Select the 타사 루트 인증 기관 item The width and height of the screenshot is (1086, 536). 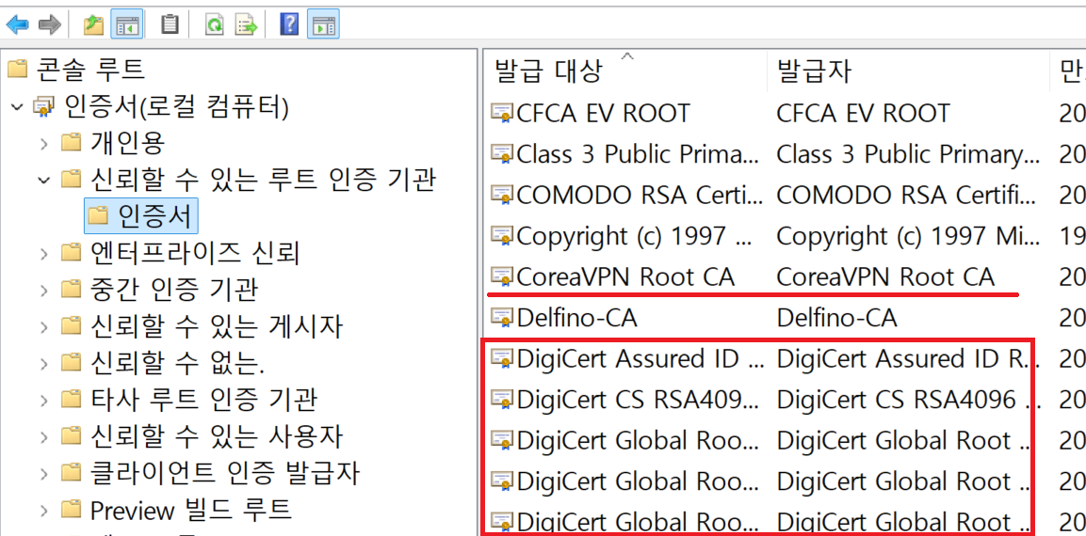click(x=203, y=400)
